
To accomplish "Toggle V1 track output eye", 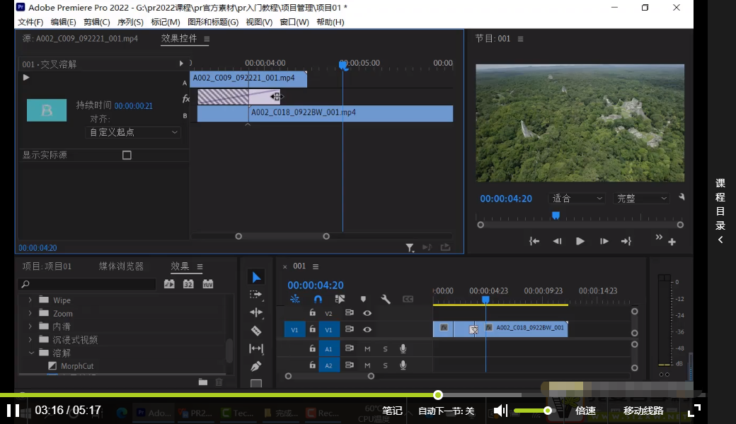I will pos(367,329).
